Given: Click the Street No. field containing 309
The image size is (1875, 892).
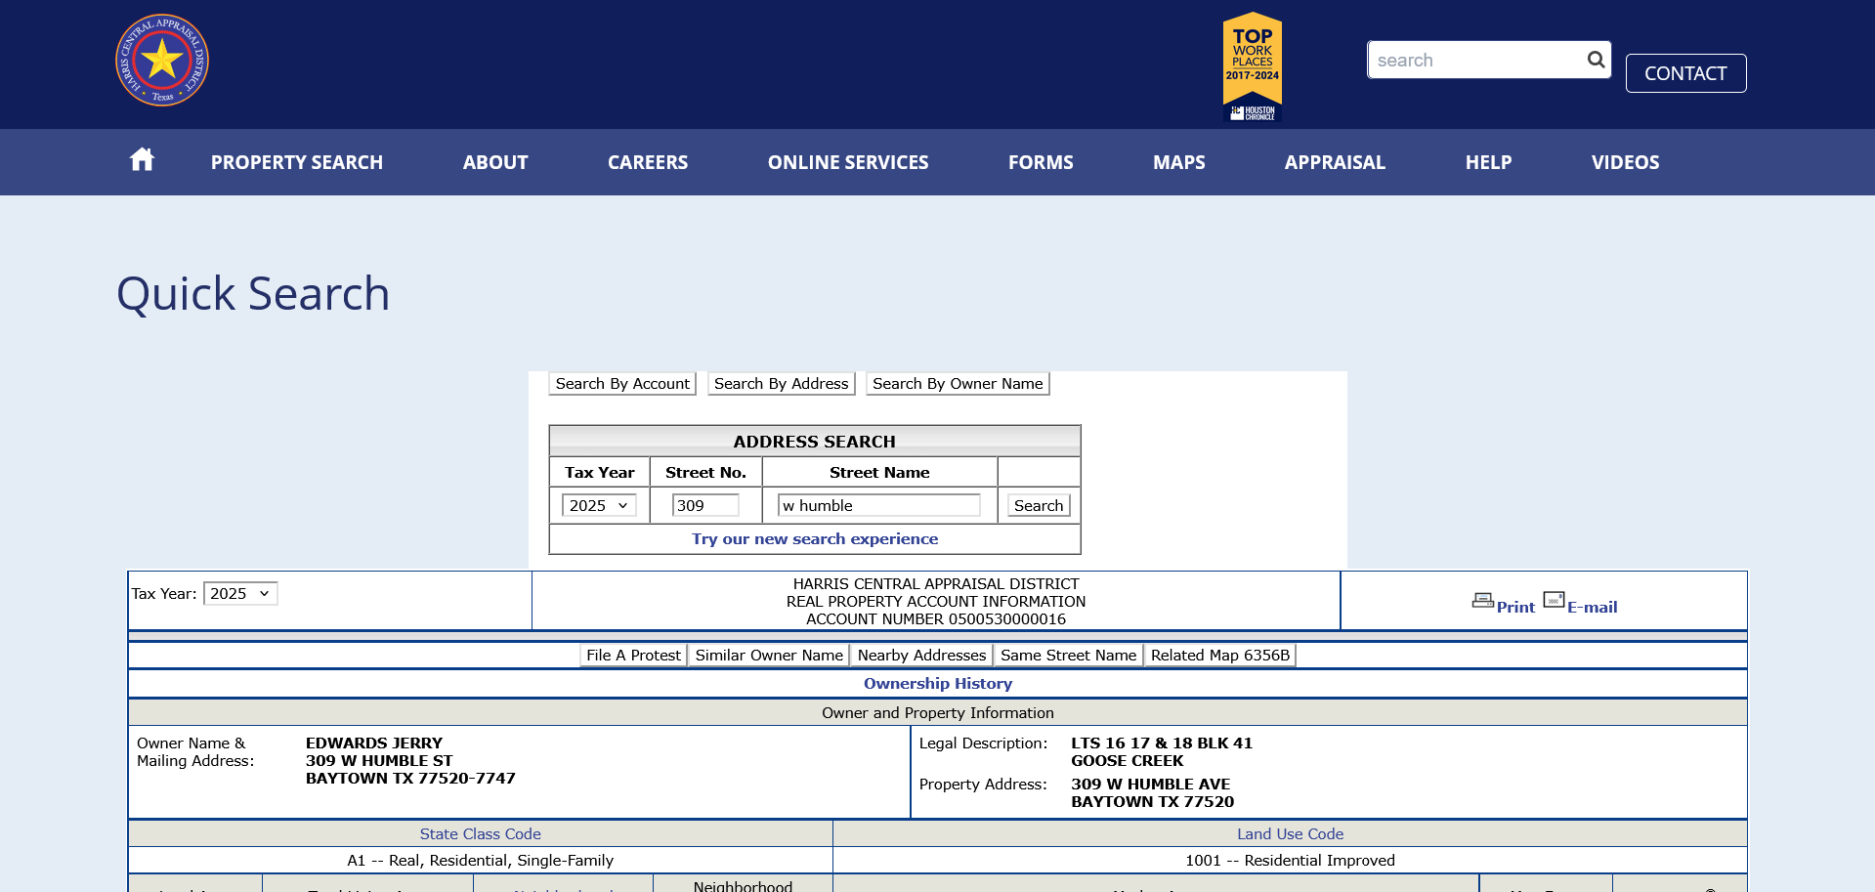Looking at the screenshot, I should (705, 505).
